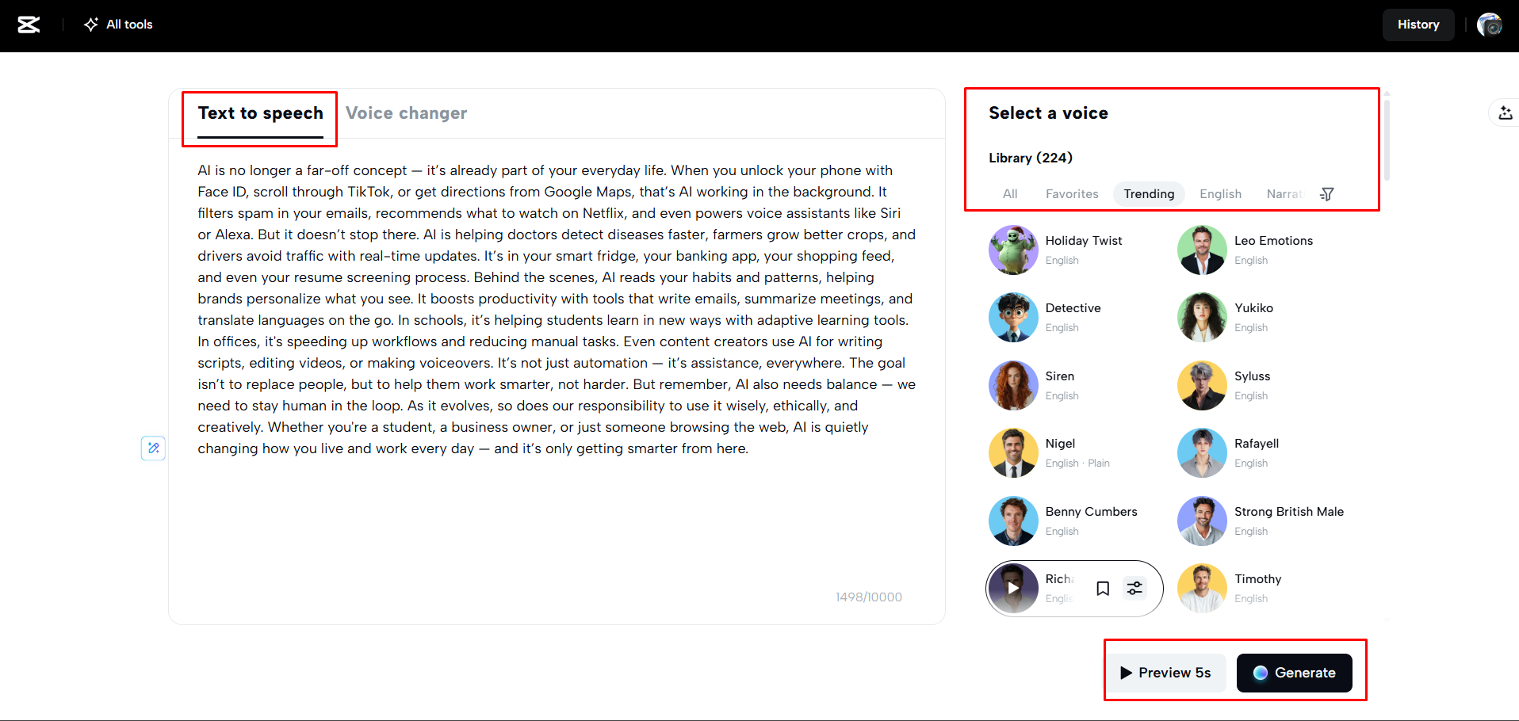Viewport: 1519px width, 721px height.
Task: Open the user profile avatar
Action: click(x=1490, y=25)
